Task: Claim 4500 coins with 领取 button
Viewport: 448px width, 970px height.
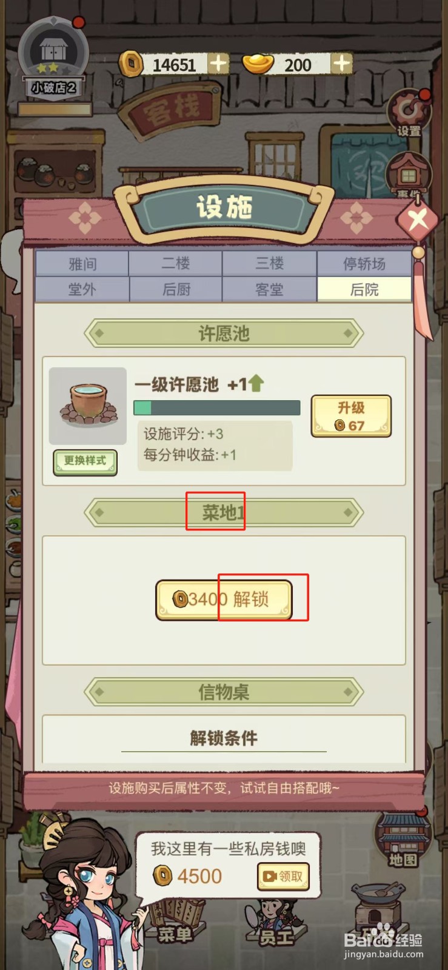Action: click(283, 877)
